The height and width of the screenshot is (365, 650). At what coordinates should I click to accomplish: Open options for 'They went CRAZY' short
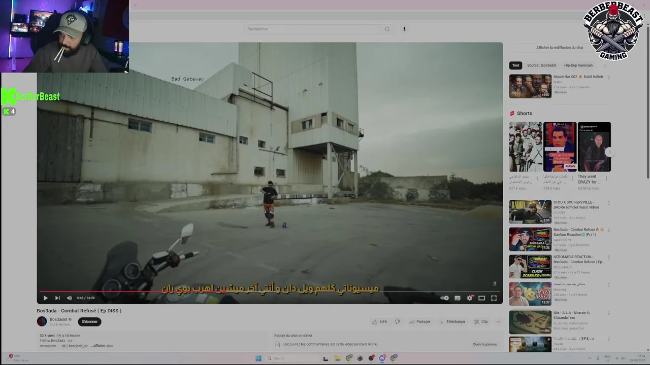606,178
